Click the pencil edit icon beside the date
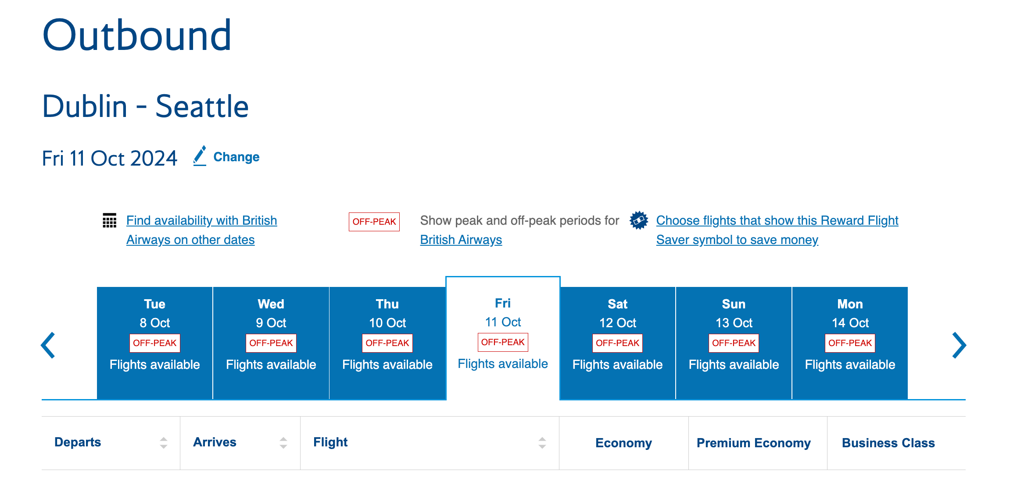The width and height of the screenshot is (1010, 488). click(x=200, y=156)
